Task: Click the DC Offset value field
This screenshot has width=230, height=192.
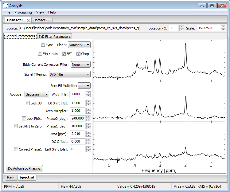Action: [x=78, y=142]
